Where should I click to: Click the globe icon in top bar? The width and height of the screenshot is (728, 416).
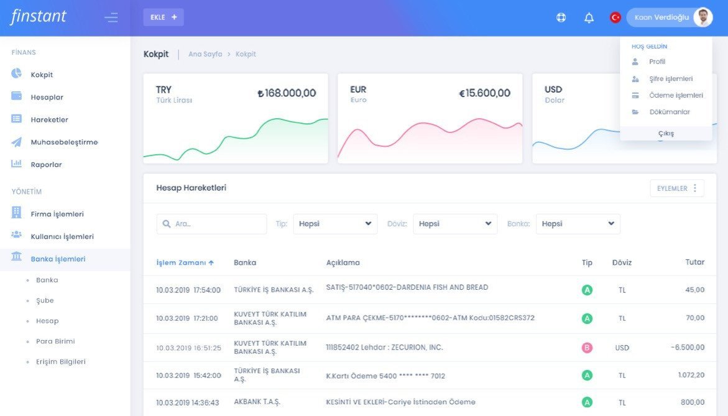point(561,18)
